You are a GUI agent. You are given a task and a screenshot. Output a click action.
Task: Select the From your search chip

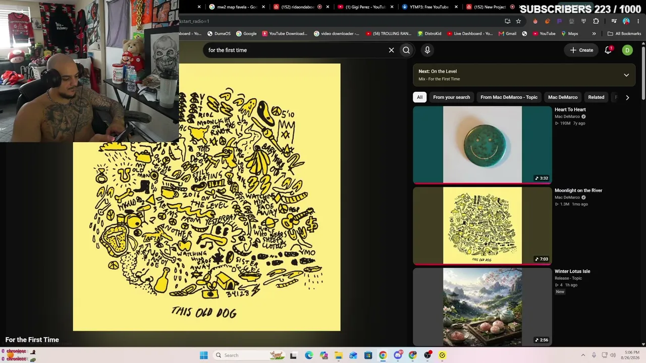451,97
